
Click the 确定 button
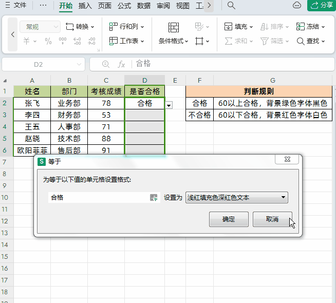click(x=229, y=219)
